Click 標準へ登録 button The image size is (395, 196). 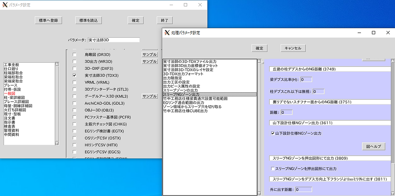(x=48, y=21)
